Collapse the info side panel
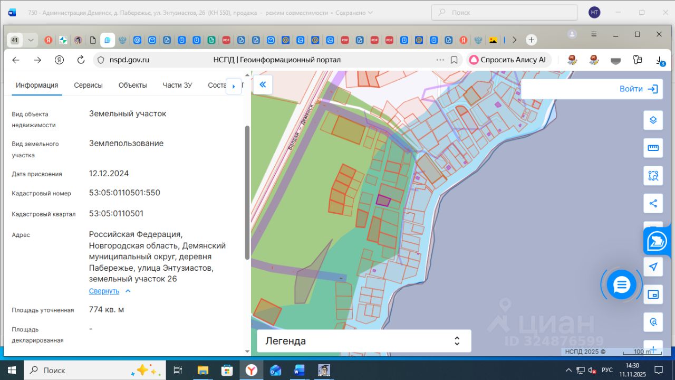Screen dimensions: 675x380 coord(263,84)
